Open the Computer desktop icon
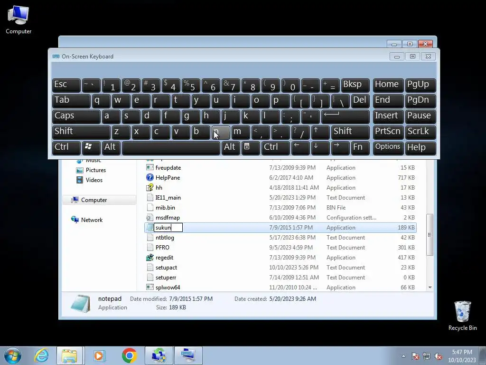The height and width of the screenshot is (365, 486). tap(19, 20)
